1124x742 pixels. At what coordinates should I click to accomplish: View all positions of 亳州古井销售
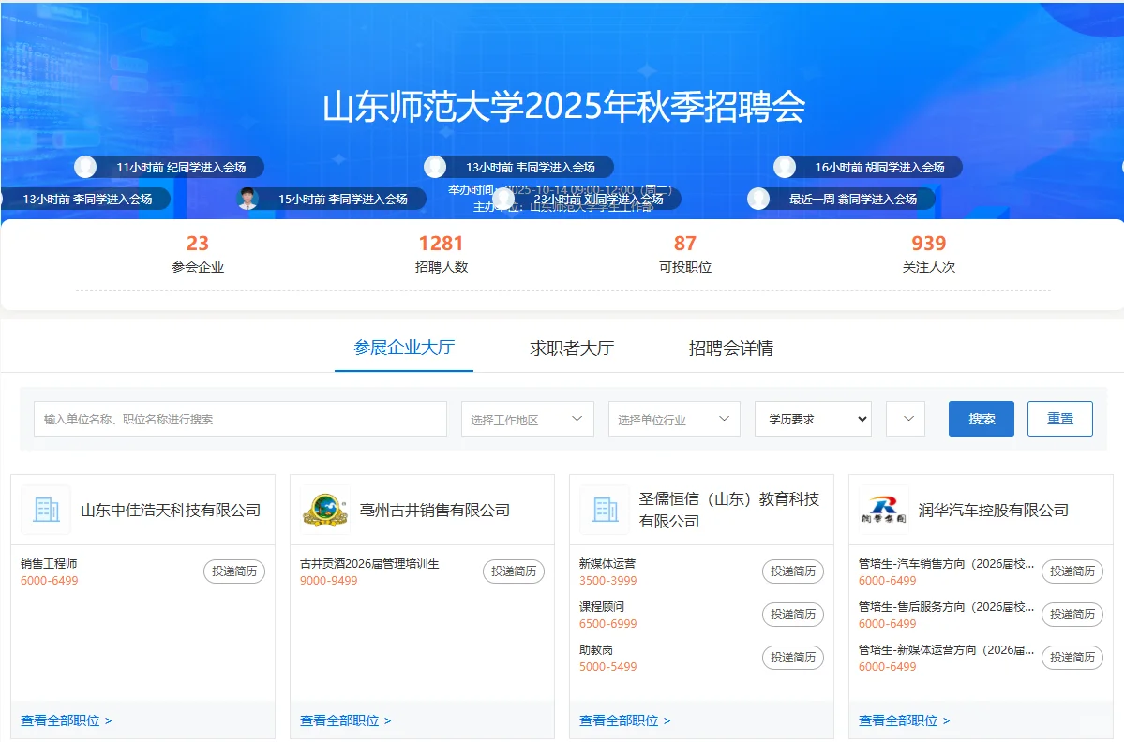pos(346,720)
